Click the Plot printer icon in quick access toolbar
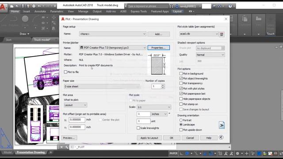 click(x=34, y=6)
